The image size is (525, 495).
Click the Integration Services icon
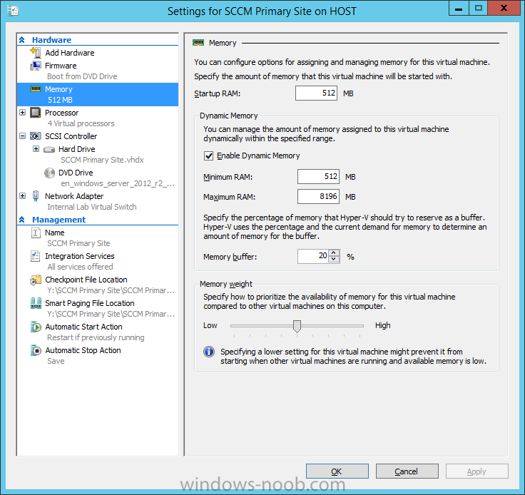point(35,256)
